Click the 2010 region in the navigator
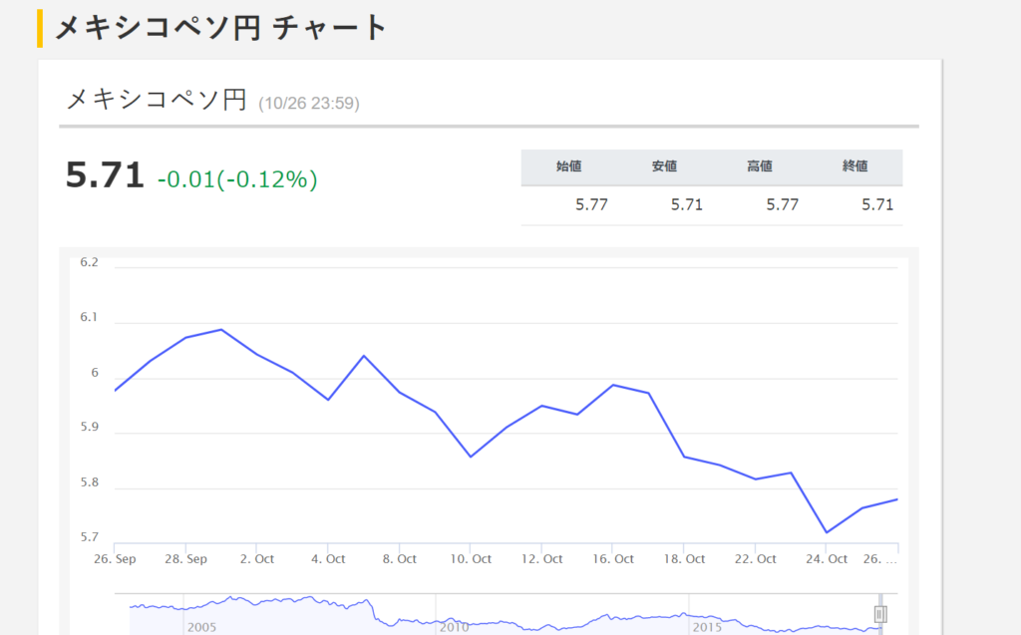The width and height of the screenshot is (1021, 635). pos(454,627)
